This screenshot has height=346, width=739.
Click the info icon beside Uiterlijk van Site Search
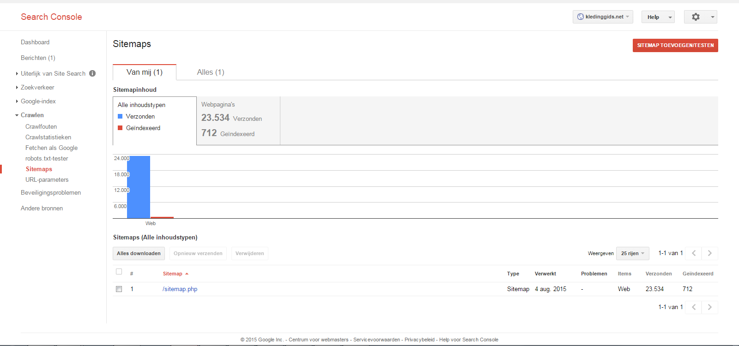(92, 73)
